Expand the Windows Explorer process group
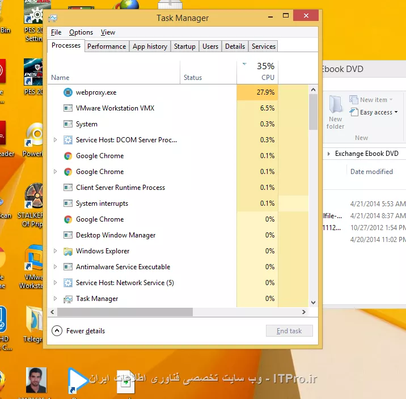406x399 pixels. pos(55,251)
